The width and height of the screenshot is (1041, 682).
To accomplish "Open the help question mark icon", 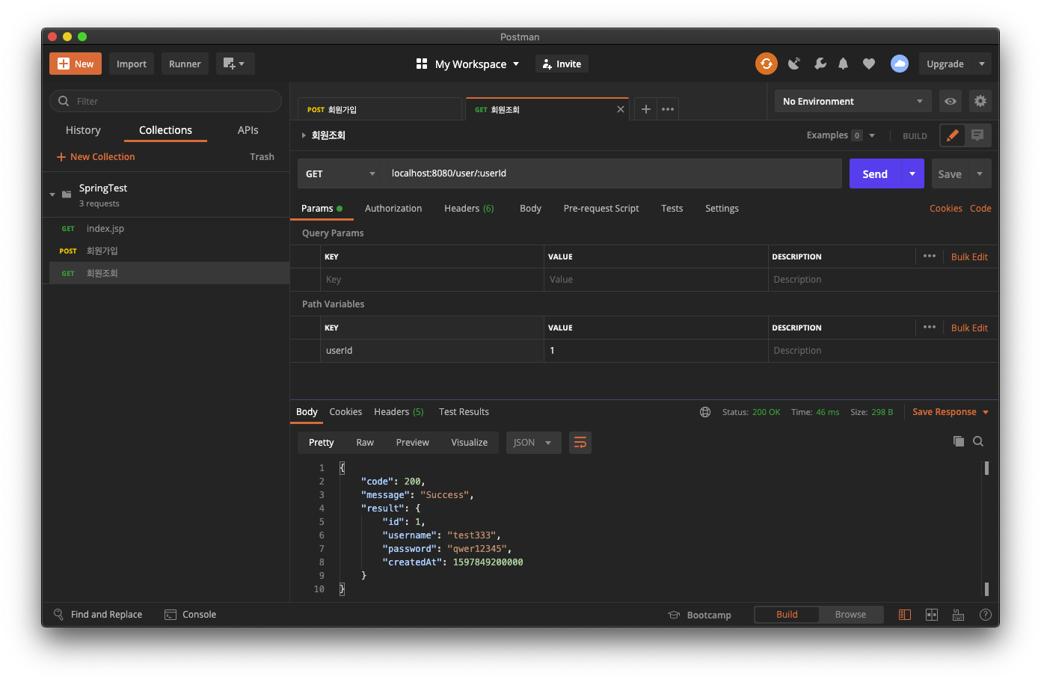I will point(986,615).
